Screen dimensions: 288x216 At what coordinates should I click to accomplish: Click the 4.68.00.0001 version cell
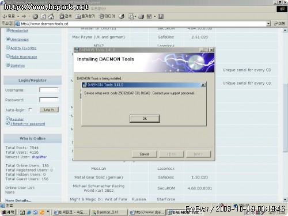click(x=200, y=188)
